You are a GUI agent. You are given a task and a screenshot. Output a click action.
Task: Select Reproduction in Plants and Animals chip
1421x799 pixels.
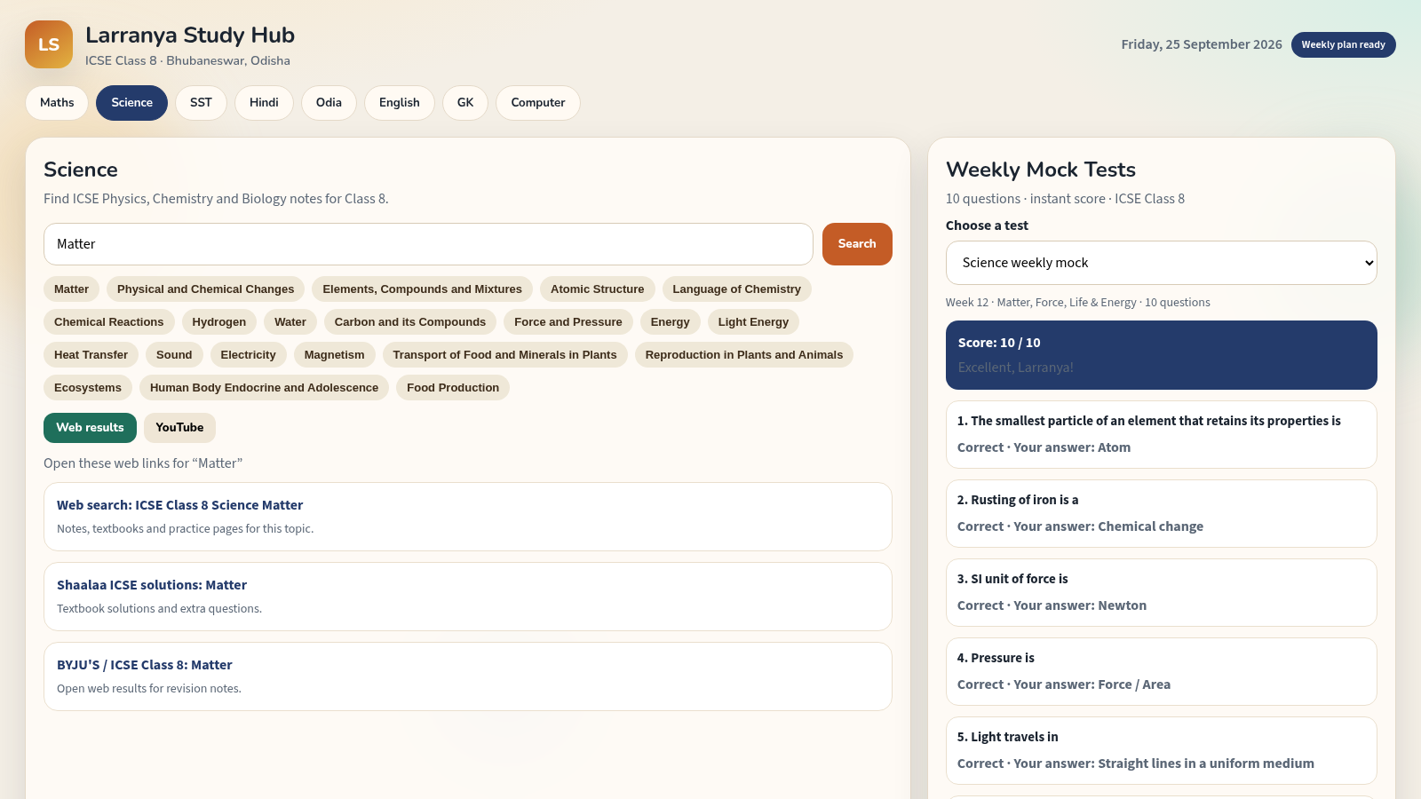pos(743,355)
